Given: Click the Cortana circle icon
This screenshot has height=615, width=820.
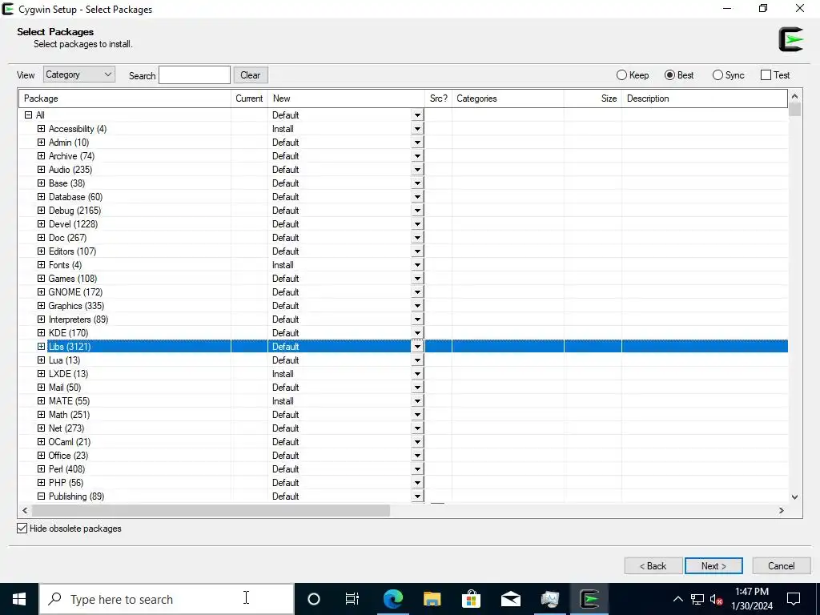Looking at the screenshot, I should (313, 599).
